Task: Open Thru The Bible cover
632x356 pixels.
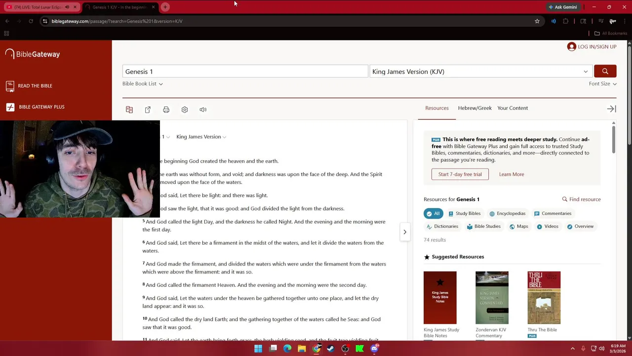Action: click(x=544, y=298)
